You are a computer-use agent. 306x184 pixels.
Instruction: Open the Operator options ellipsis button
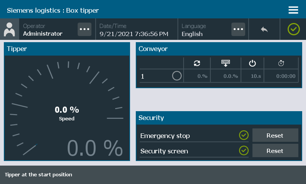point(85,30)
